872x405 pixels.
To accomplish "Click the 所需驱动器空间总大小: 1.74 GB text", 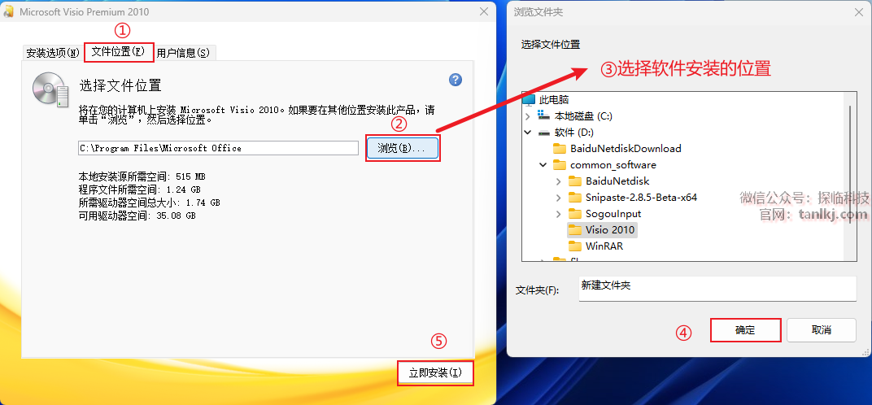I will (x=149, y=202).
